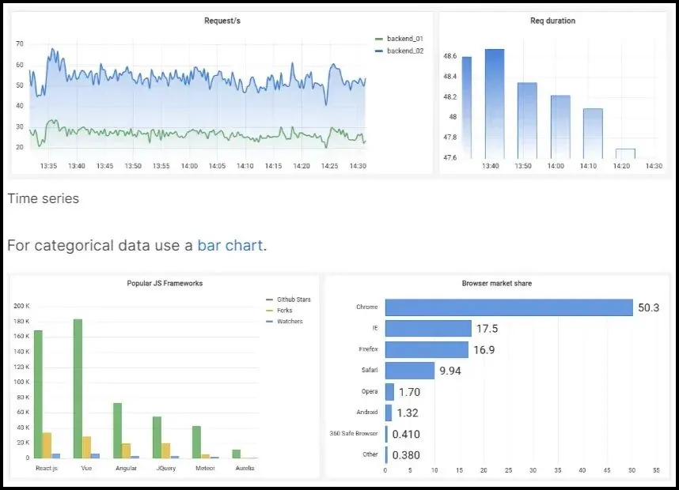The height and width of the screenshot is (490, 679).
Task: Open the 'bar chart' link
Action: pyautogui.click(x=230, y=245)
